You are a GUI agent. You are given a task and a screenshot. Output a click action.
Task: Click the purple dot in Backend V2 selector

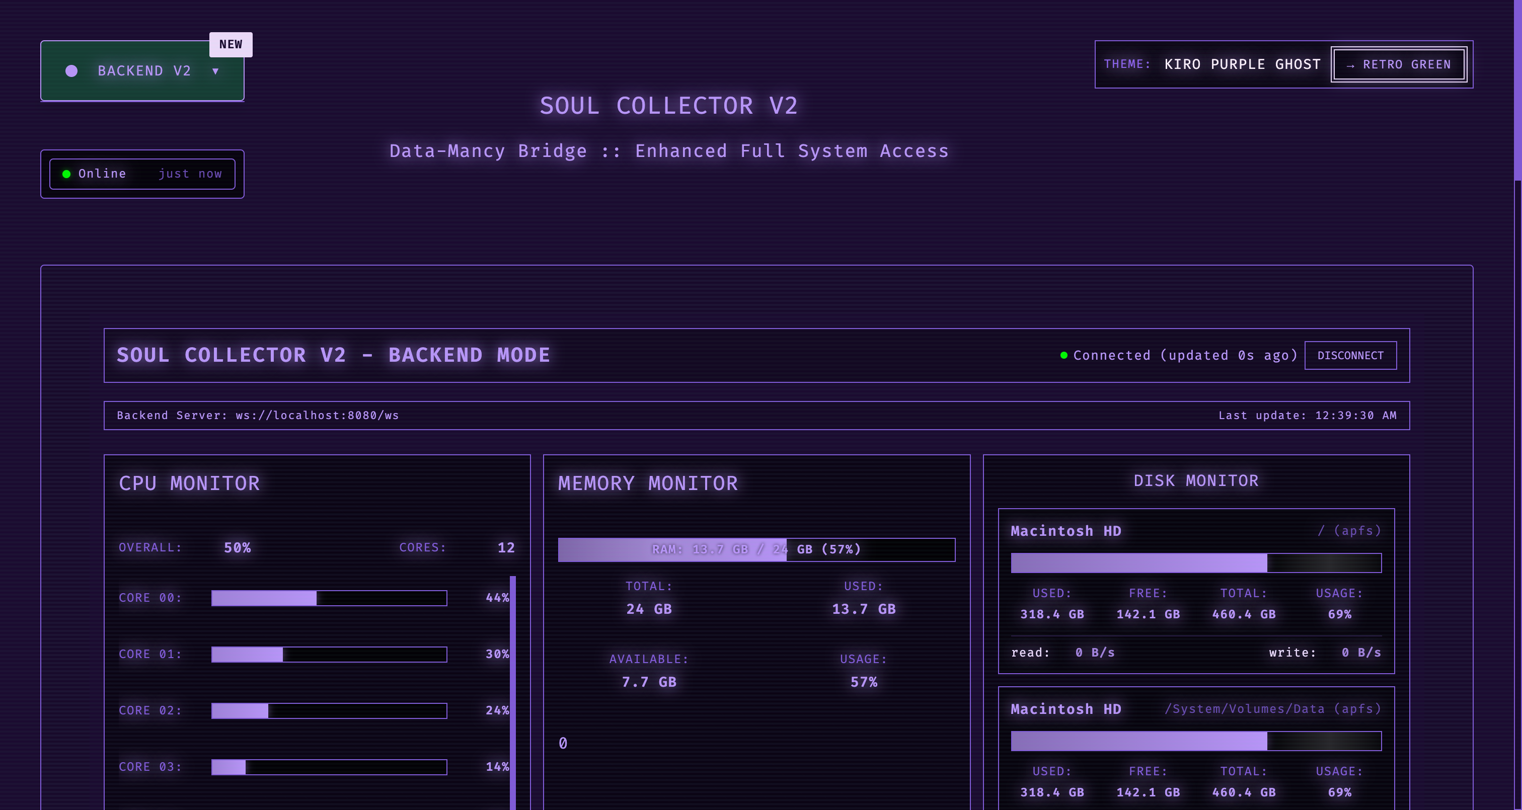pyautogui.click(x=71, y=71)
